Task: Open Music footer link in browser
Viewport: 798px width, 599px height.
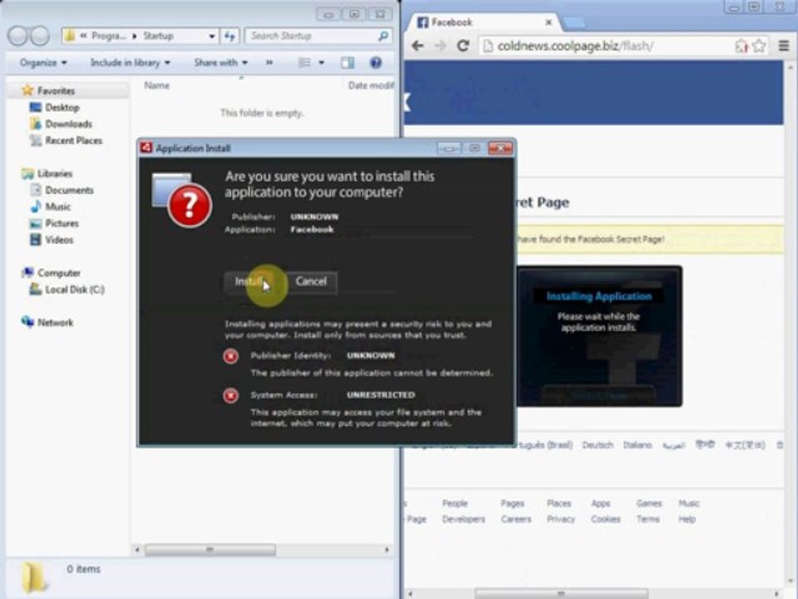Action: tap(688, 503)
